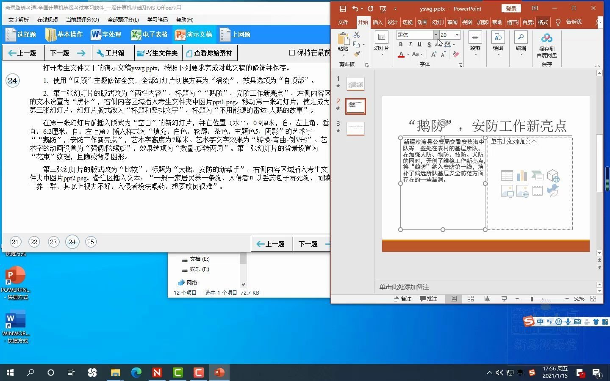The image size is (610, 381).
Task: Open the 帮助(H) menu in the exam software
Action: pyautogui.click(x=185, y=19)
